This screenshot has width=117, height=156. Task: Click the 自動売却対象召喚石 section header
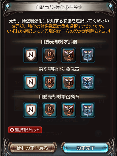(59, 97)
